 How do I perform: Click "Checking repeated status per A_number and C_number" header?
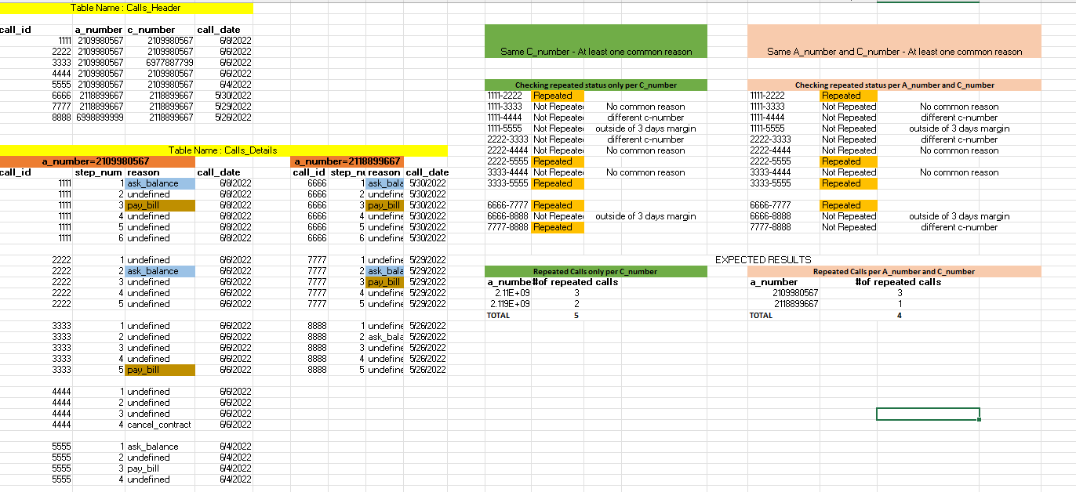[x=894, y=85]
